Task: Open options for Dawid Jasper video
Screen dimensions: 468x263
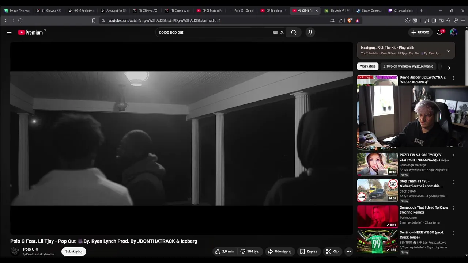Action: click(x=453, y=78)
